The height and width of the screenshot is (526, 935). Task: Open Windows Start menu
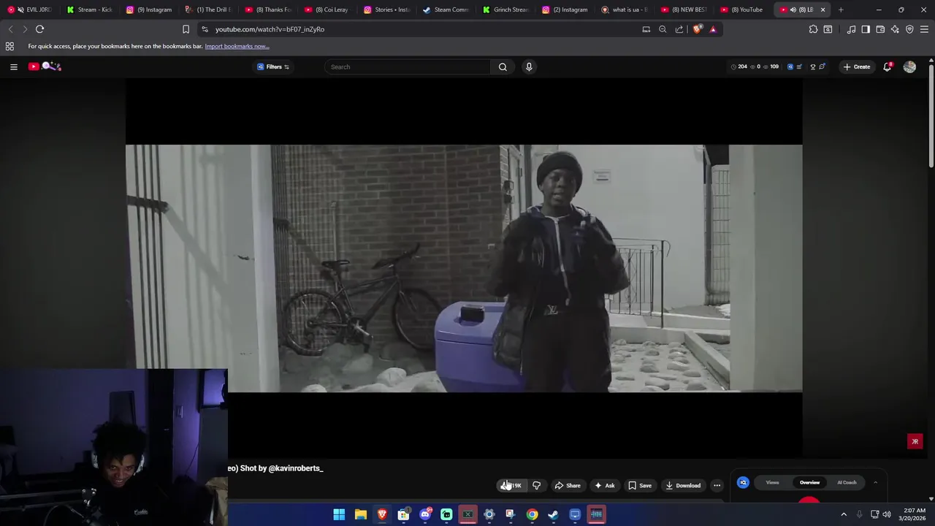point(339,514)
